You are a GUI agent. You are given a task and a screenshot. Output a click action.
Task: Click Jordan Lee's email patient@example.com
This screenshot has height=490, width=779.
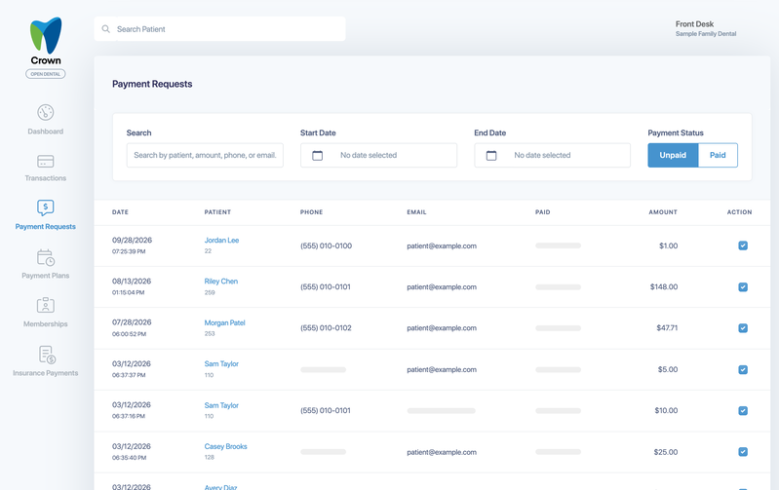(442, 245)
